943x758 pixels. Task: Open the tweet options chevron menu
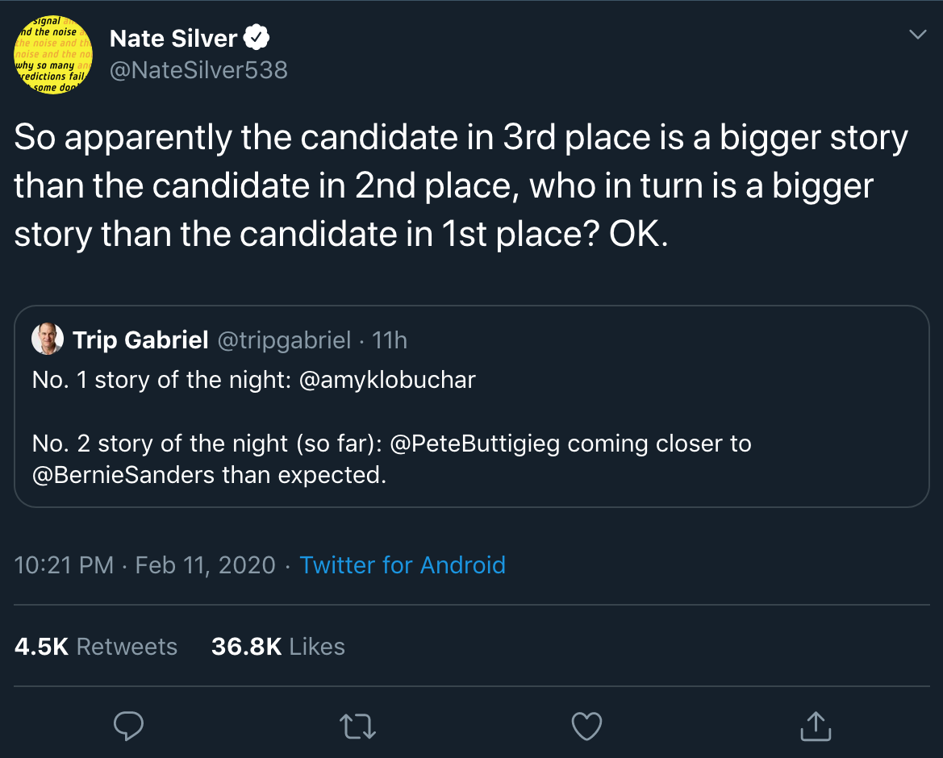917,35
